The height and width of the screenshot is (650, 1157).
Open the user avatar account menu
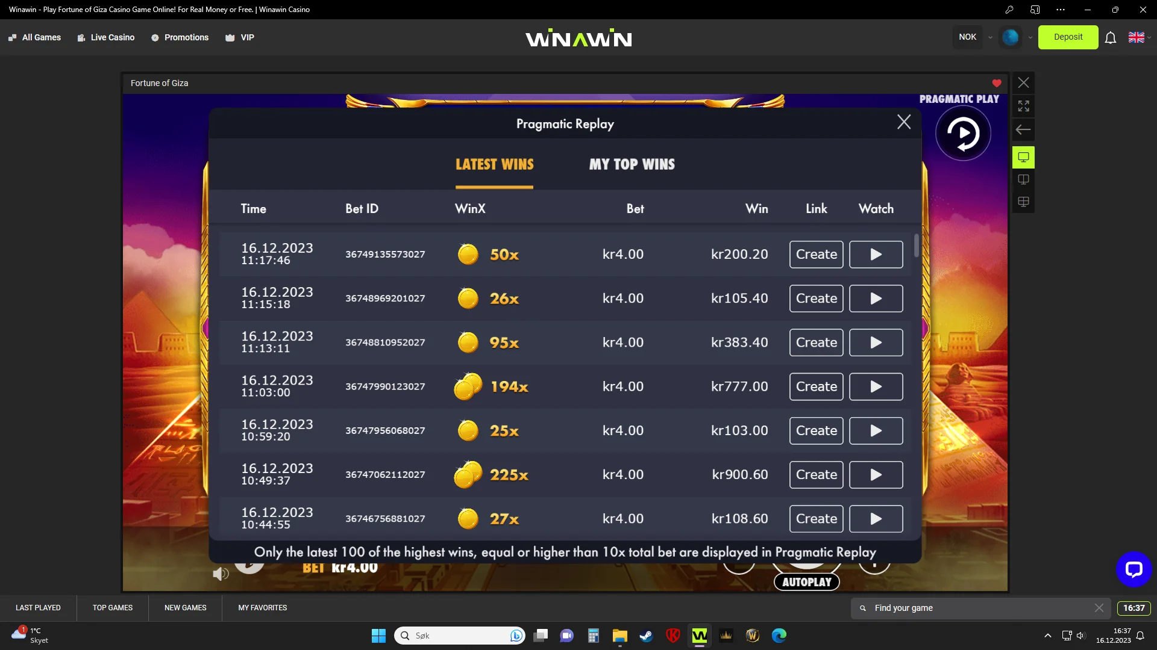[x=1011, y=37]
